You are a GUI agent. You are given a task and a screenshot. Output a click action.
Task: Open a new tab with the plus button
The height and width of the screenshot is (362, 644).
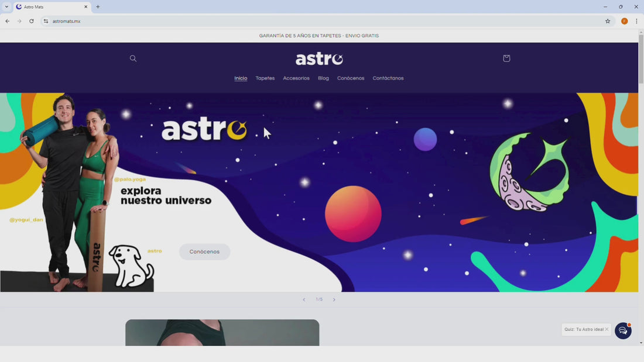[x=98, y=6]
